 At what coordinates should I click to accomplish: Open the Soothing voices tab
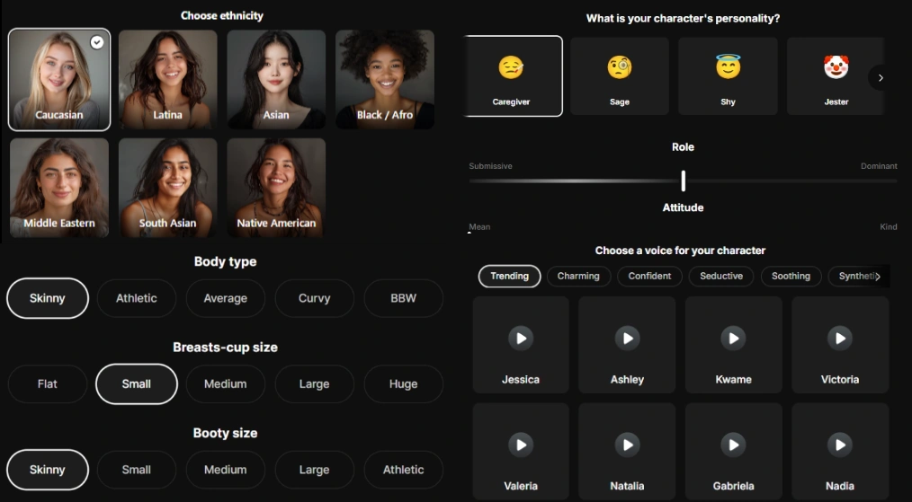[791, 276]
